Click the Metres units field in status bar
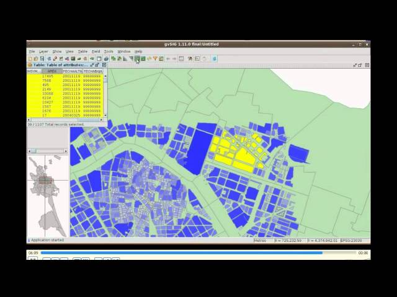The width and height of the screenshot is (397, 297). tap(263, 241)
